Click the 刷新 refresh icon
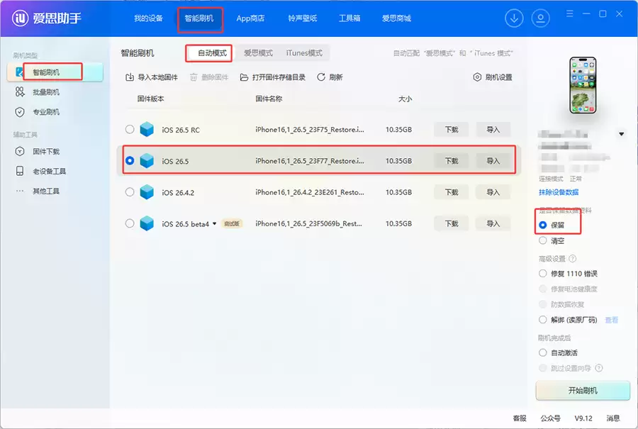This screenshot has width=638, height=429. click(x=321, y=77)
